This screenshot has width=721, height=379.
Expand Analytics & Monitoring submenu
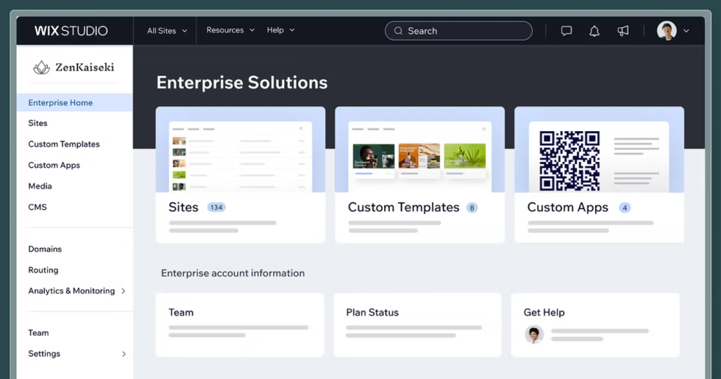click(x=123, y=291)
